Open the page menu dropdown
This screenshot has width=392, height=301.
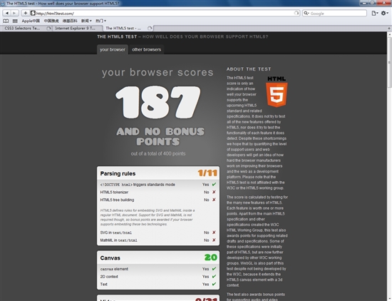(x=374, y=13)
